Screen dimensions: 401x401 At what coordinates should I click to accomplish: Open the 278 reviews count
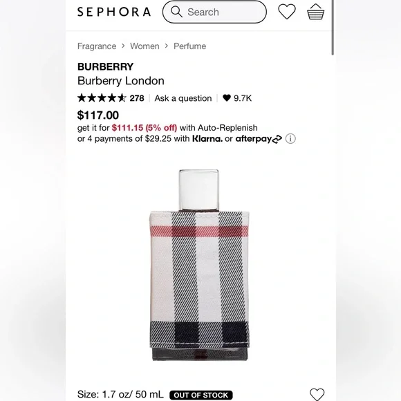click(x=137, y=98)
